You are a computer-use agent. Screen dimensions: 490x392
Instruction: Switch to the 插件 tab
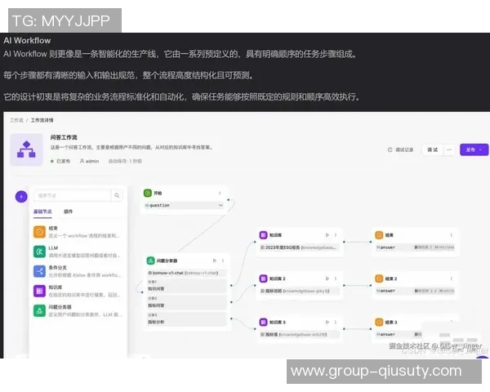pos(68,212)
